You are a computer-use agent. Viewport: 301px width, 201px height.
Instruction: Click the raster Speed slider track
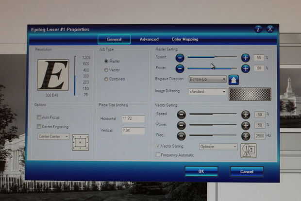(212, 57)
